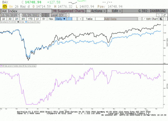Click the open price 14714.59
Viewport: 168px width, 121px height.
point(43,7)
